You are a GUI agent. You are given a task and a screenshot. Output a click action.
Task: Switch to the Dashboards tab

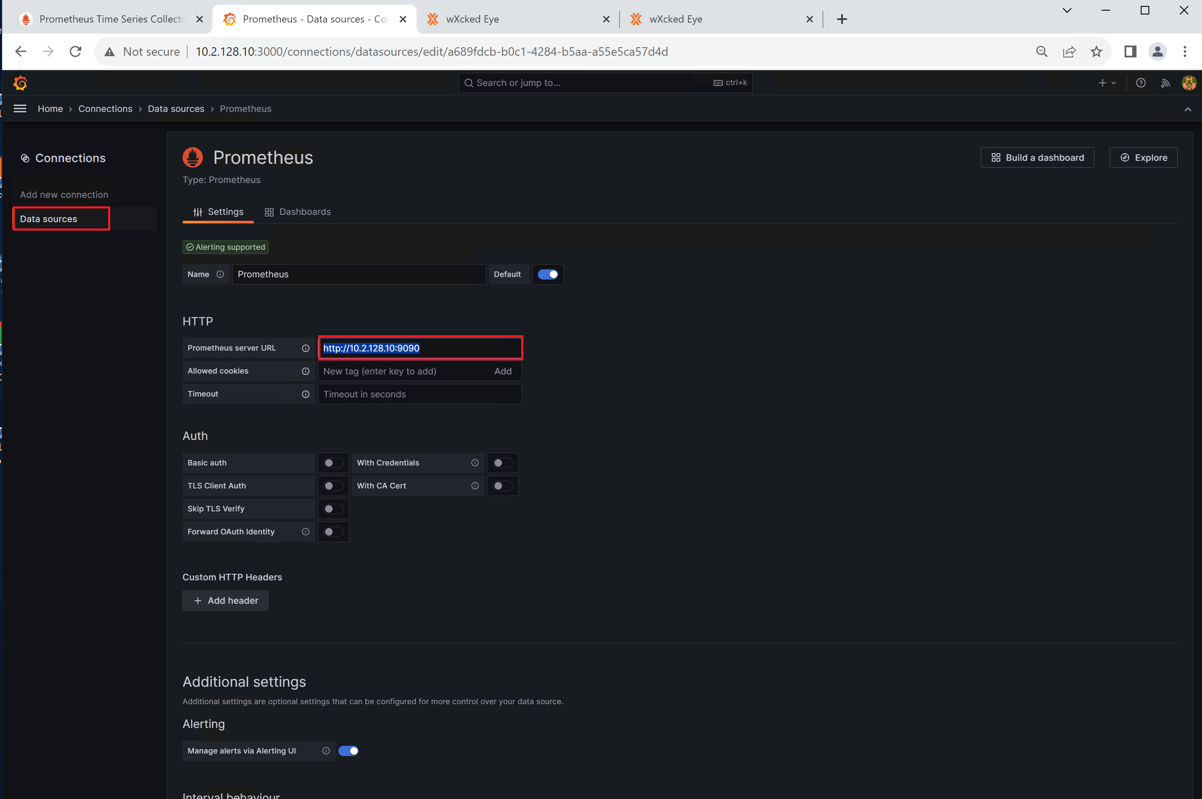pyautogui.click(x=297, y=212)
